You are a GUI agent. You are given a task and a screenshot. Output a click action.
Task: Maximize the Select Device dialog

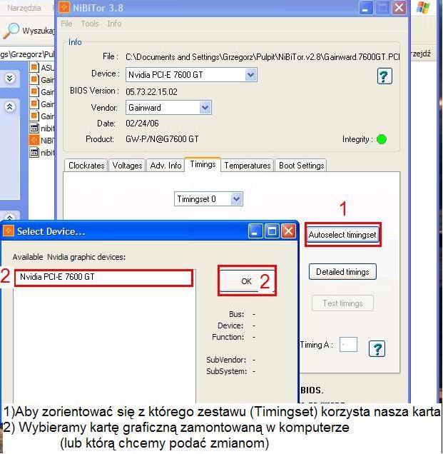pyautogui.click(x=272, y=231)
